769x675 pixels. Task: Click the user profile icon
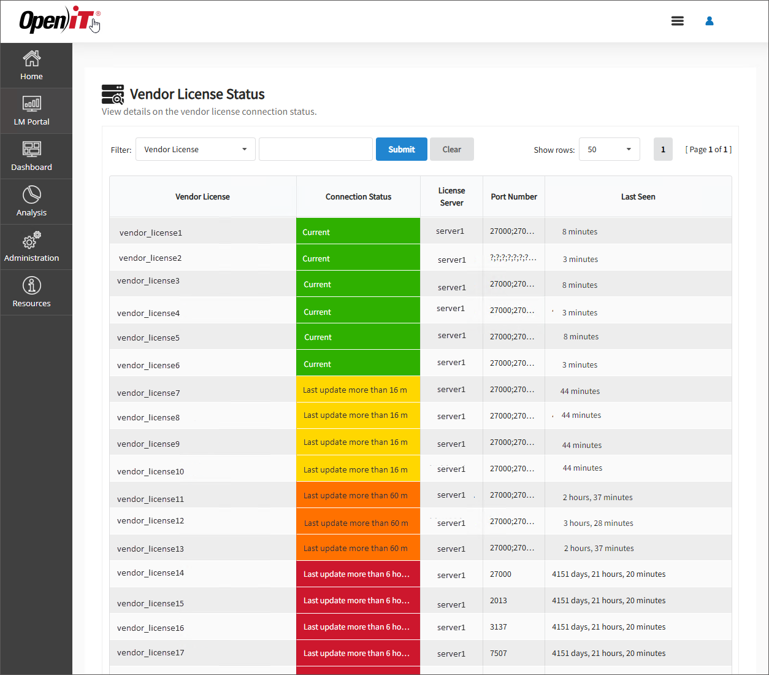click(x=710, y=21)
